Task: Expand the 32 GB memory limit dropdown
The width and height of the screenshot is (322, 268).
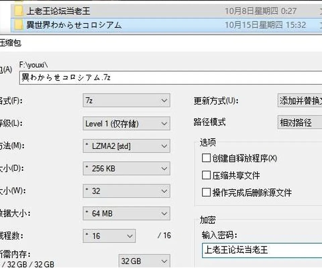Action: coord(144,261)
